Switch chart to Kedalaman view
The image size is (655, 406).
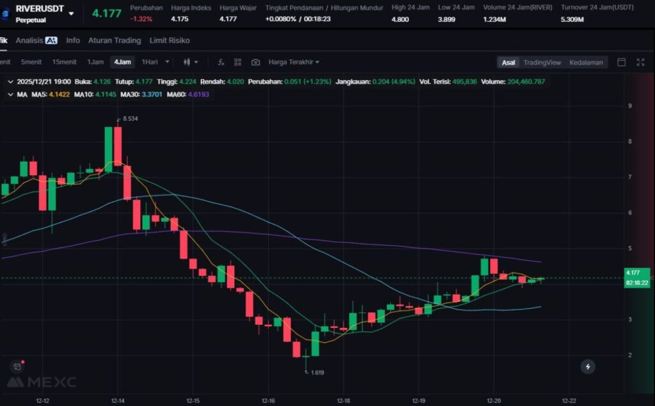coord(586,63)
